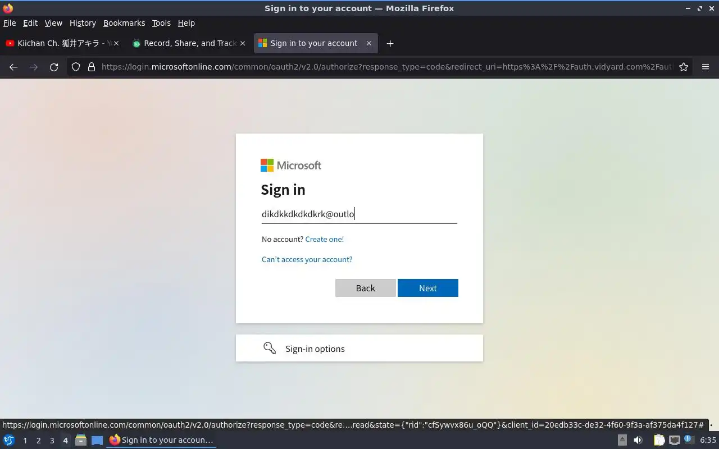Click the Next button

pyautogui.click(x=428, y=288)
